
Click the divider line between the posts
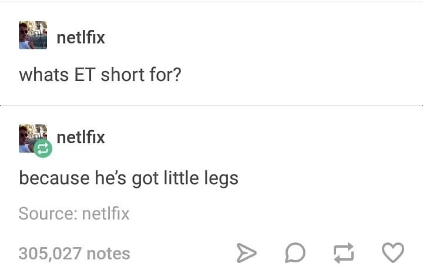click(x=211, y=105)
